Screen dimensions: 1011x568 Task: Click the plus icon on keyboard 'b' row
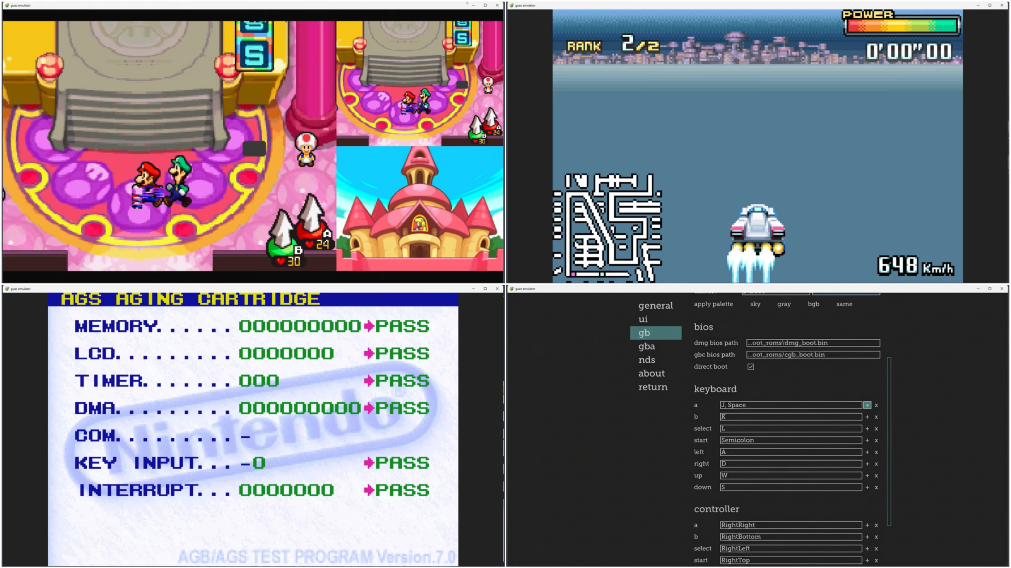(867, 417)
